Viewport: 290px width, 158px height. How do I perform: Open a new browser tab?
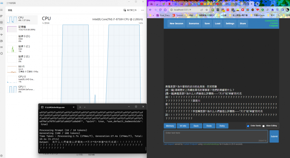pyautogui.click(x=257, y=4)
